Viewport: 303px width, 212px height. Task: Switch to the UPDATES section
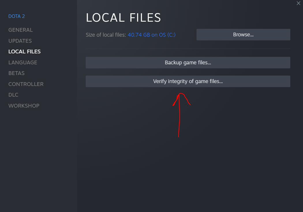pyautogui.click(x=20, y=41)
